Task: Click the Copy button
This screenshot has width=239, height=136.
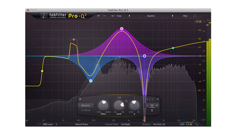Action: pos(119,16)
